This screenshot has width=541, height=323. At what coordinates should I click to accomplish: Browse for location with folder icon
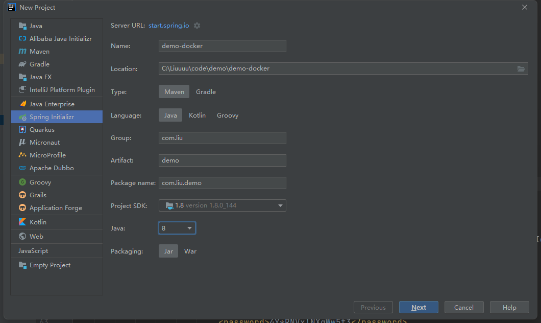[521, 69]
